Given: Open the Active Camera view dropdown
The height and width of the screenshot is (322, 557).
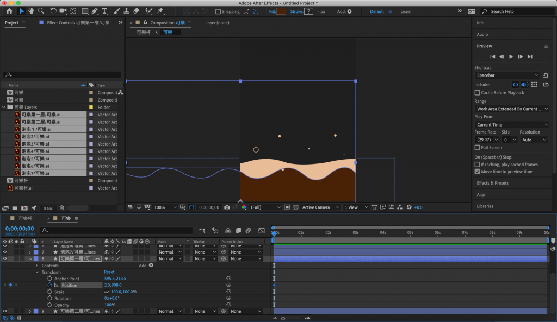Looking at the screenshot, I should [x=319, y=207].
